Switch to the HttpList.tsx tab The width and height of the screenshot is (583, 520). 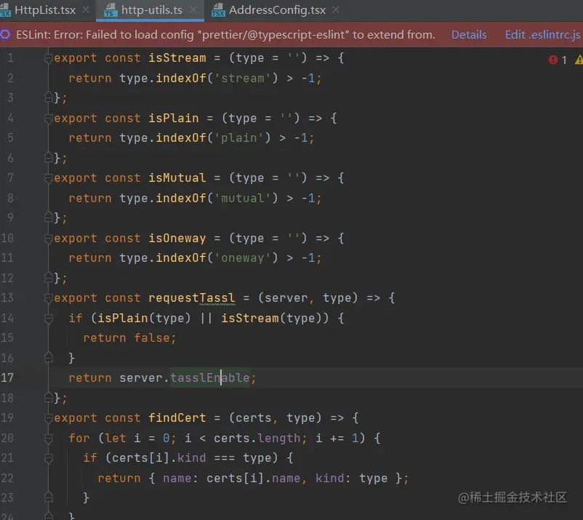[x=45, y=10]
